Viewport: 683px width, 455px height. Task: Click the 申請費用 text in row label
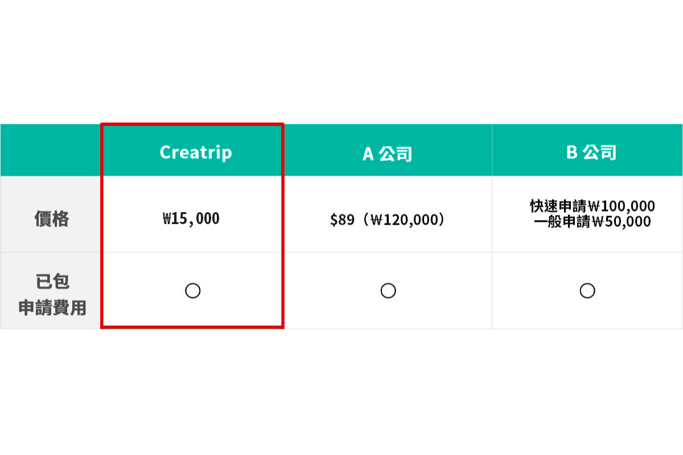click(x=52, y=308)
